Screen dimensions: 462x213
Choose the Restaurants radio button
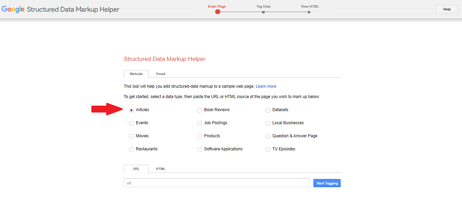click(131, 149)
